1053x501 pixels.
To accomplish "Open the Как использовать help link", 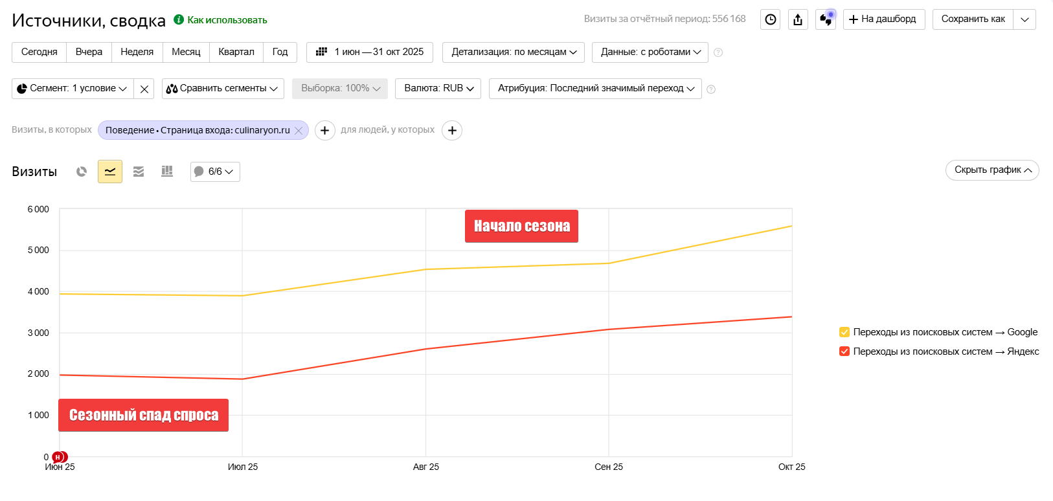I will pyautogui.click(x=227, y=20).
